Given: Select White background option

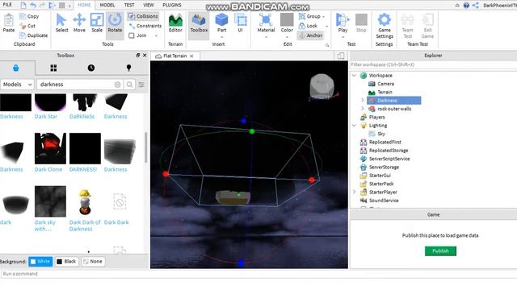Looking at the screenshot, I should (x=40, y=261).
